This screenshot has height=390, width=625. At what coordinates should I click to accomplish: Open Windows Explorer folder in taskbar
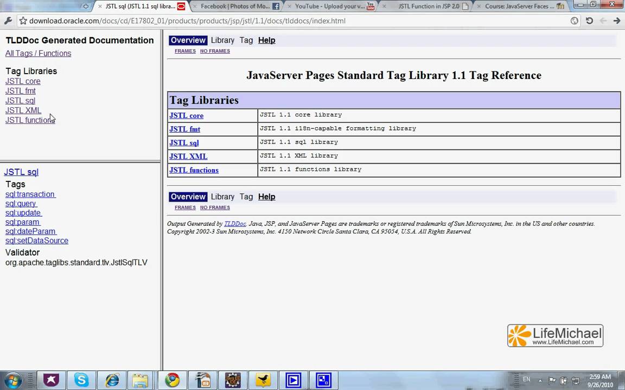pos(141,380)
